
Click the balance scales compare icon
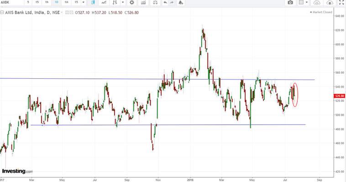tap(155, 2)
